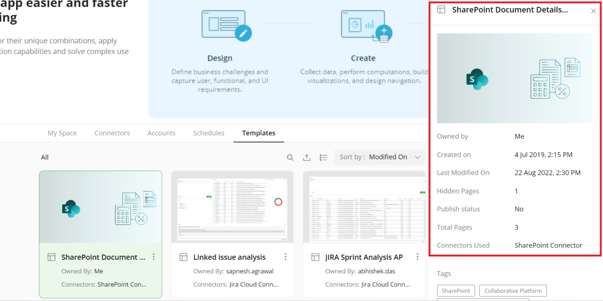
Task: Open My Space tab
Action: tap(62, 133)
